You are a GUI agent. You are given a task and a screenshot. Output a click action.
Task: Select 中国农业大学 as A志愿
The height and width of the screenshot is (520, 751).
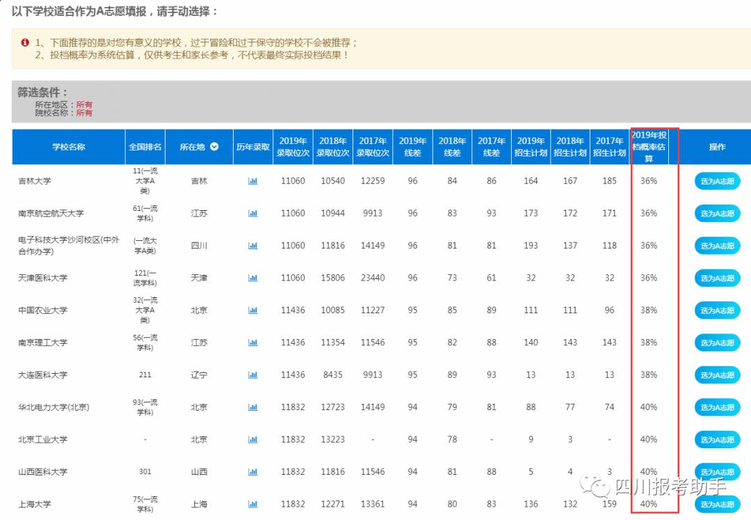pos(717,310)
